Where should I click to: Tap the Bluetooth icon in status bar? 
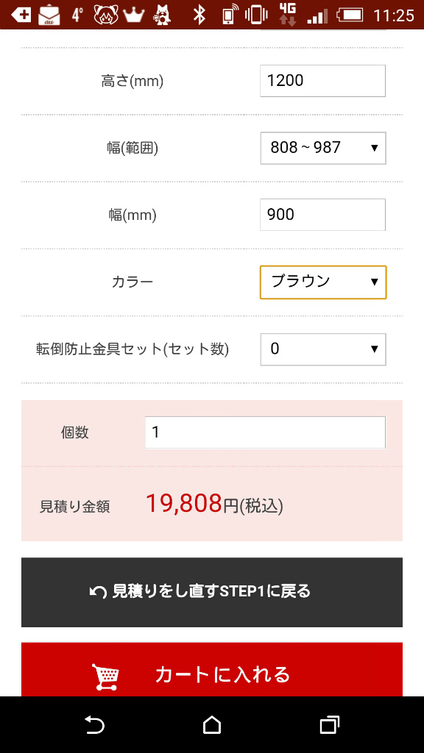[199, 15]
